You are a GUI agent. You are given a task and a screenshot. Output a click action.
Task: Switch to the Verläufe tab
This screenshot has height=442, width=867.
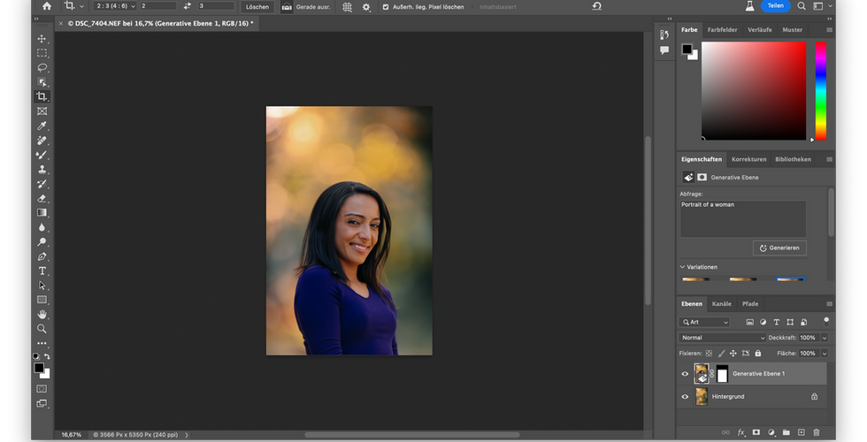(x=760, y=30)
